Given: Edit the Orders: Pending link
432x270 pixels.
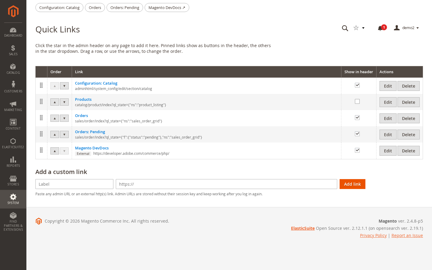Looking at the screenshot, I should tap(388, 135).
